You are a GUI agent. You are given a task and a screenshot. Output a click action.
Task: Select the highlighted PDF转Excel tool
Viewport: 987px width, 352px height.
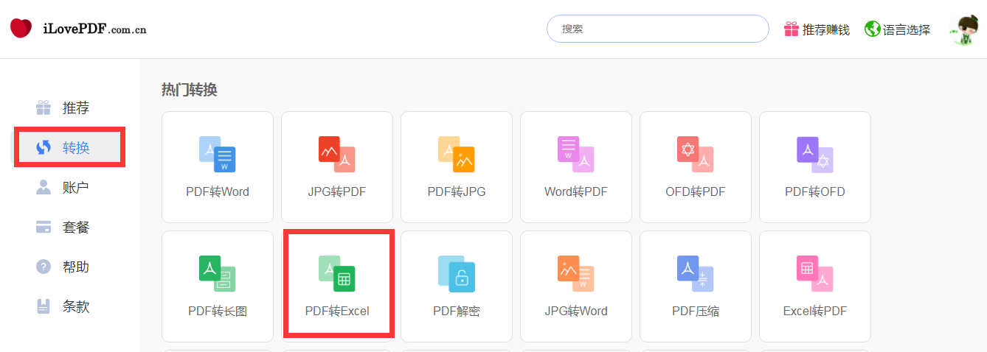337,286
